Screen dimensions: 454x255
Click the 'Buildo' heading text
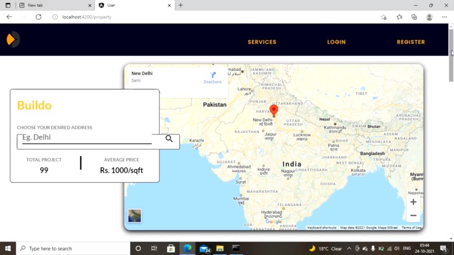point(34,105)
